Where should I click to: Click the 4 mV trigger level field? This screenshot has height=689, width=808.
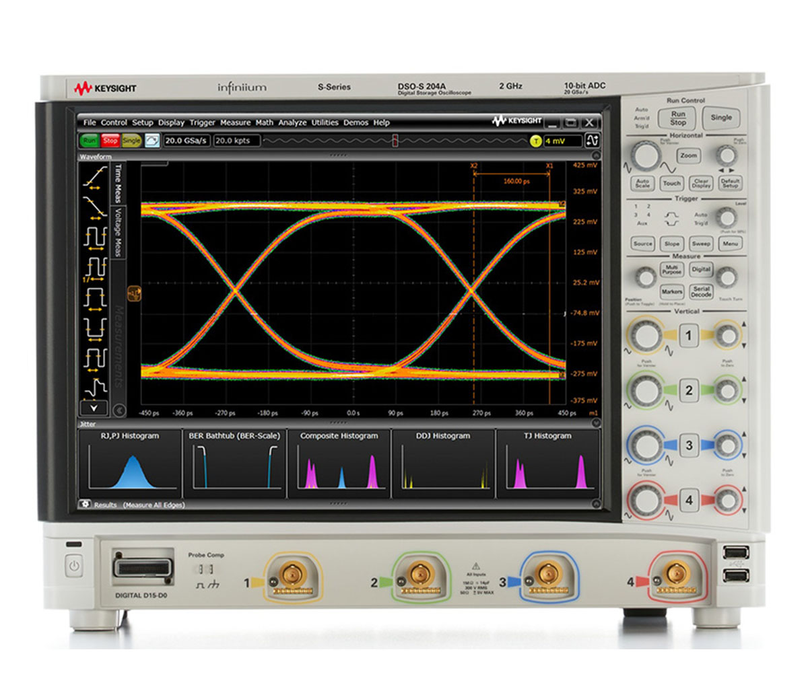pyautogui.click(x=562, y=141)
